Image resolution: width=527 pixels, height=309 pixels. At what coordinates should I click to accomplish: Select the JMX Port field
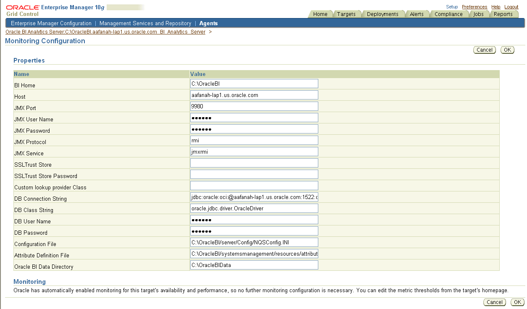(x=254, y=106)
